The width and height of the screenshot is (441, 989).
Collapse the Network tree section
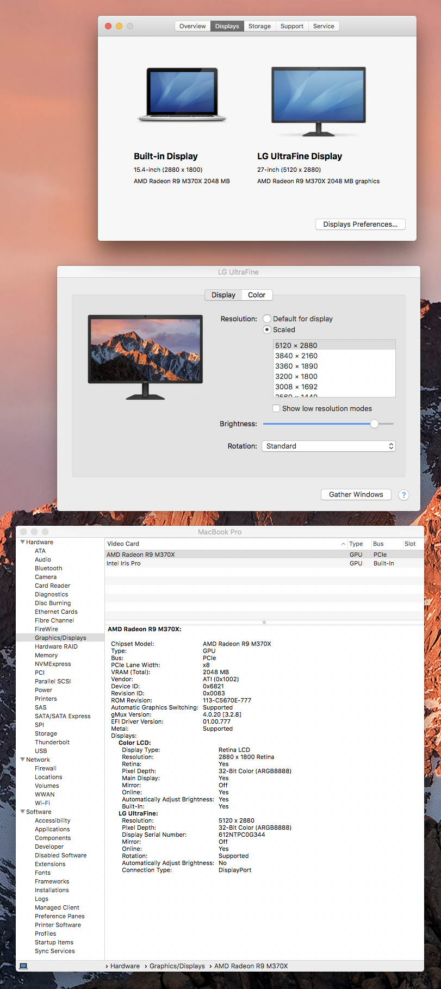pyautogui.click(x=22, y=760)
